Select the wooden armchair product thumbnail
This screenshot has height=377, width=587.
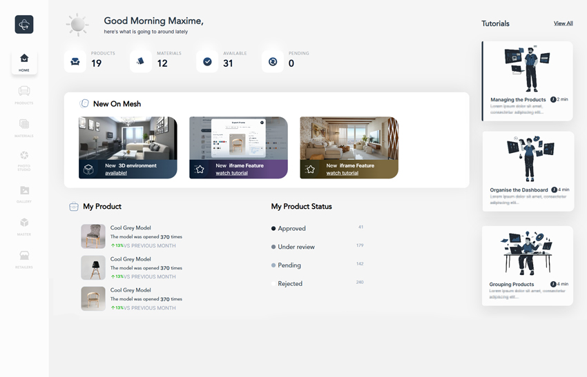tap(93, 298)
